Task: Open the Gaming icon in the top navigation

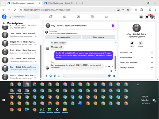Action: [x=106, y=17]
